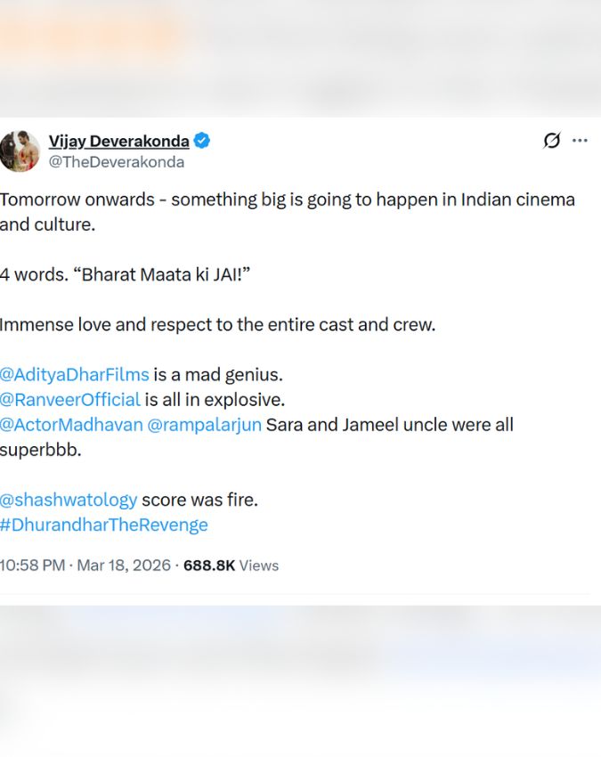This screenshot has width=601, height=757.
Task: Open the @rampalarjun mention
Action: coord(204,425)
